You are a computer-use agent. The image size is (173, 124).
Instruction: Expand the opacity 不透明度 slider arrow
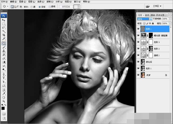tap(170, 19)
